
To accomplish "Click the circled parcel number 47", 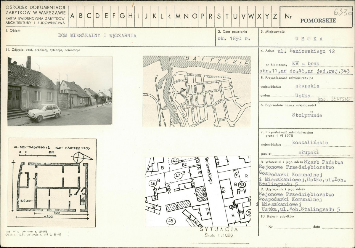I will (178, 175).
